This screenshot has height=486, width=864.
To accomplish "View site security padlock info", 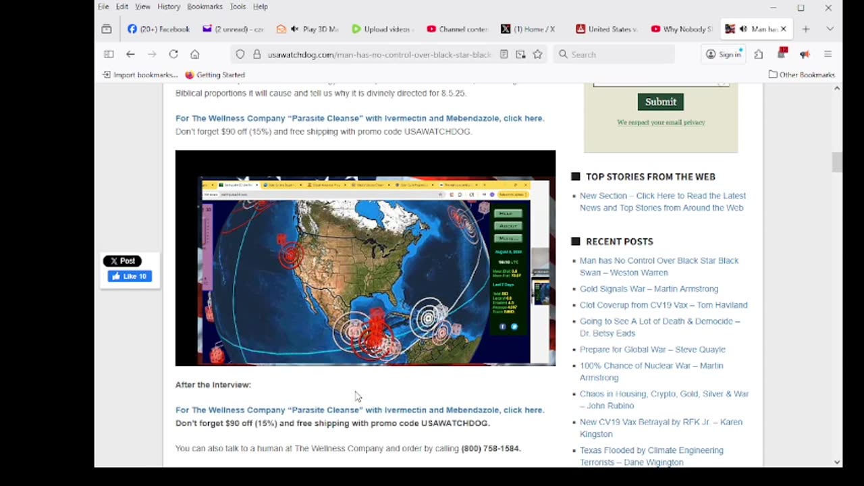I will (x=256, y=55).
